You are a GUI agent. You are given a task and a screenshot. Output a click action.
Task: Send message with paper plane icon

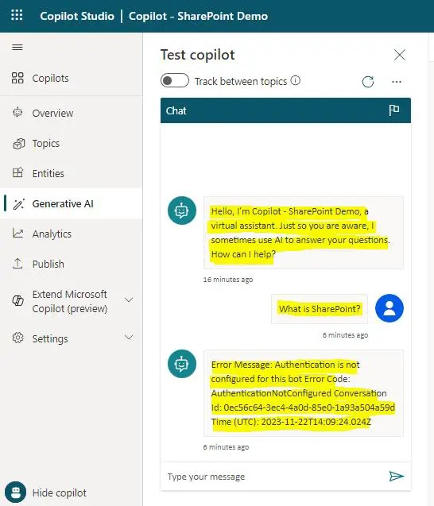(x=396, y=476)
